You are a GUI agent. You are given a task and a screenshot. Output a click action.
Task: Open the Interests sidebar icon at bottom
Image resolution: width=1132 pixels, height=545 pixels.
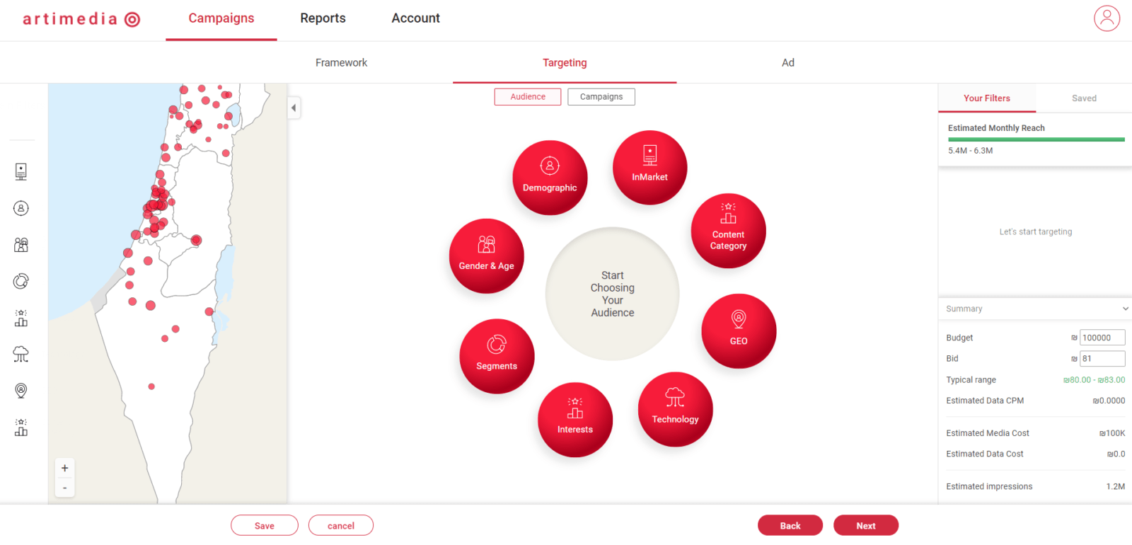21,427
